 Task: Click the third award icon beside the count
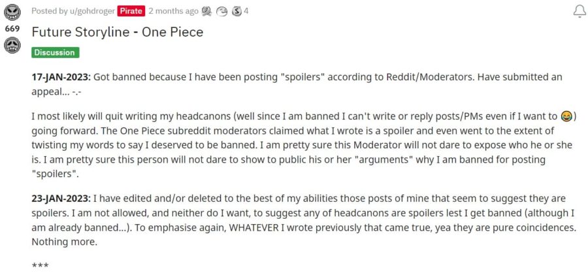click(237, 11)
